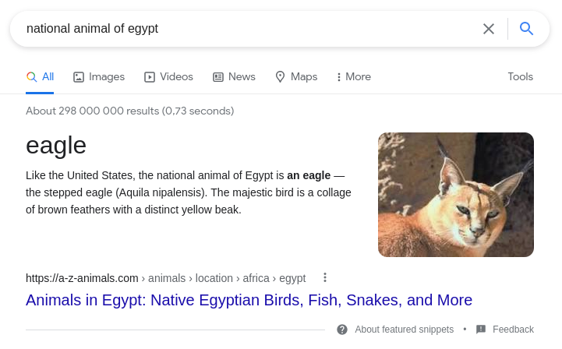
Task: Switch to the Videos tab label
Action: [x=176, y=76]
